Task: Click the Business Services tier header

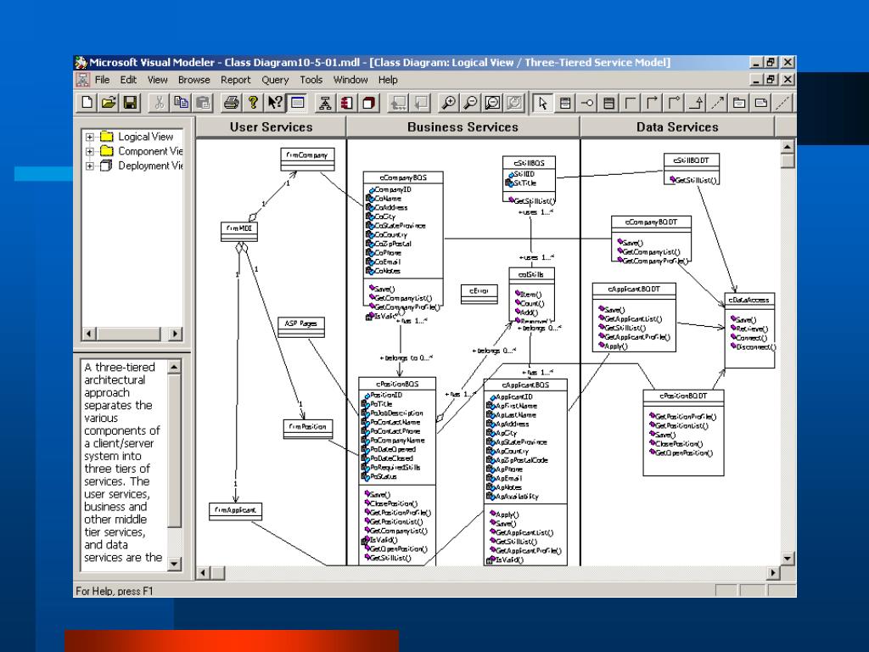Action: [463, 127]
